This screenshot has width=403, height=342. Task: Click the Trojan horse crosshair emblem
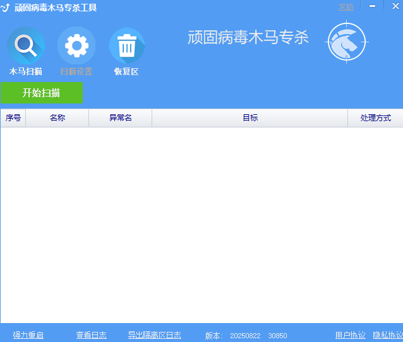point(346,42)
